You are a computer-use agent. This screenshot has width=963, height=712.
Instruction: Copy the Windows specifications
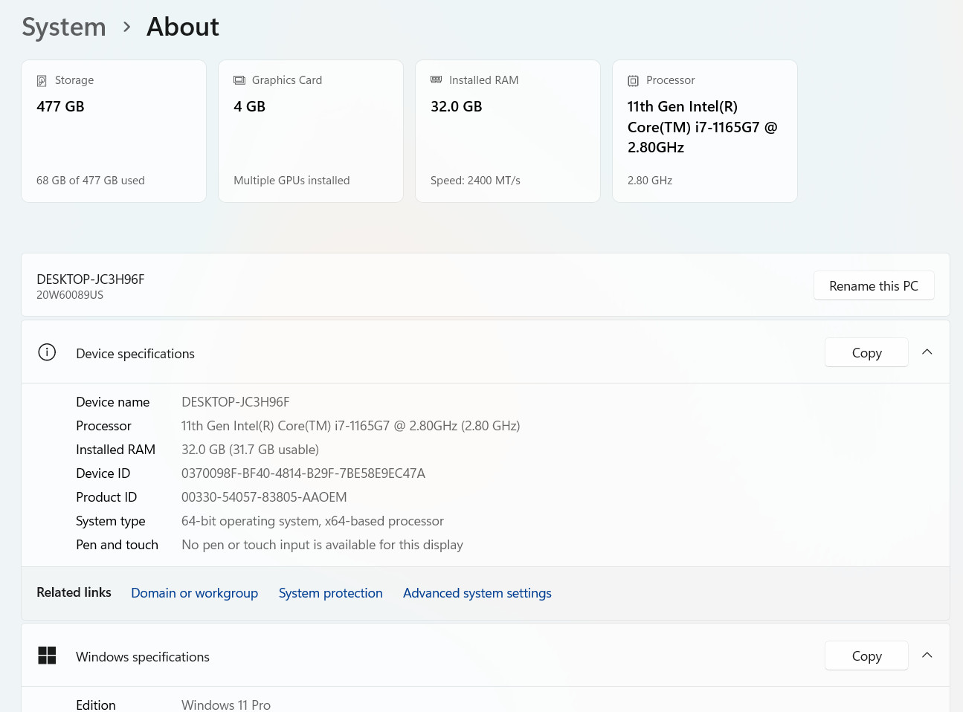coord(866,656)
